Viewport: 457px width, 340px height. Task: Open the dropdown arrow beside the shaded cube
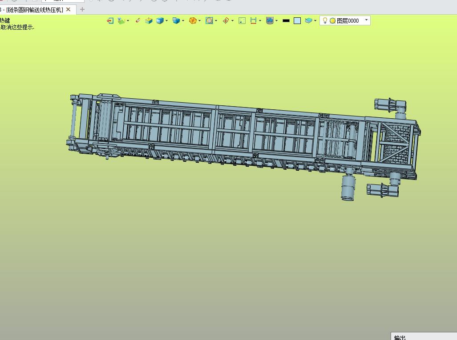167,21
